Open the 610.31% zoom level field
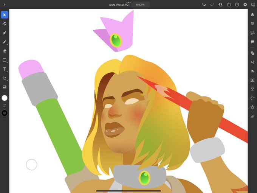 140,5
